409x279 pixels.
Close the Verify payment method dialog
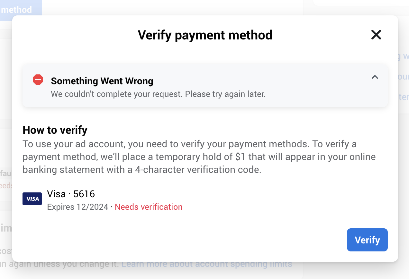tap(376, 35)
